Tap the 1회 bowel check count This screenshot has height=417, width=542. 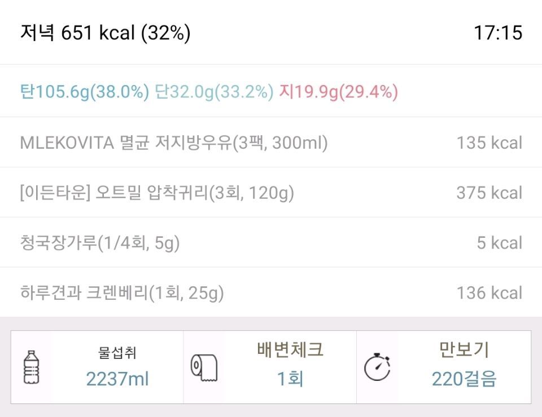tap(290, 379)
